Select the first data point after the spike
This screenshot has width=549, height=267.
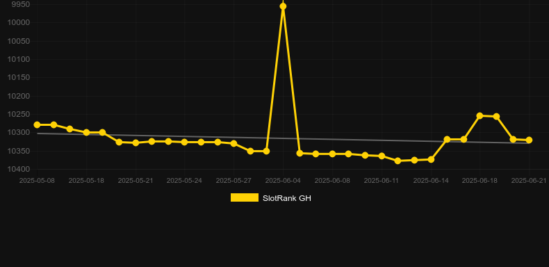pos(300,153)
